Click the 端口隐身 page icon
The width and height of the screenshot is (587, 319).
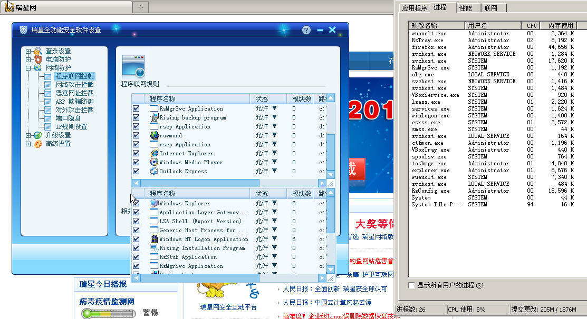48,118
